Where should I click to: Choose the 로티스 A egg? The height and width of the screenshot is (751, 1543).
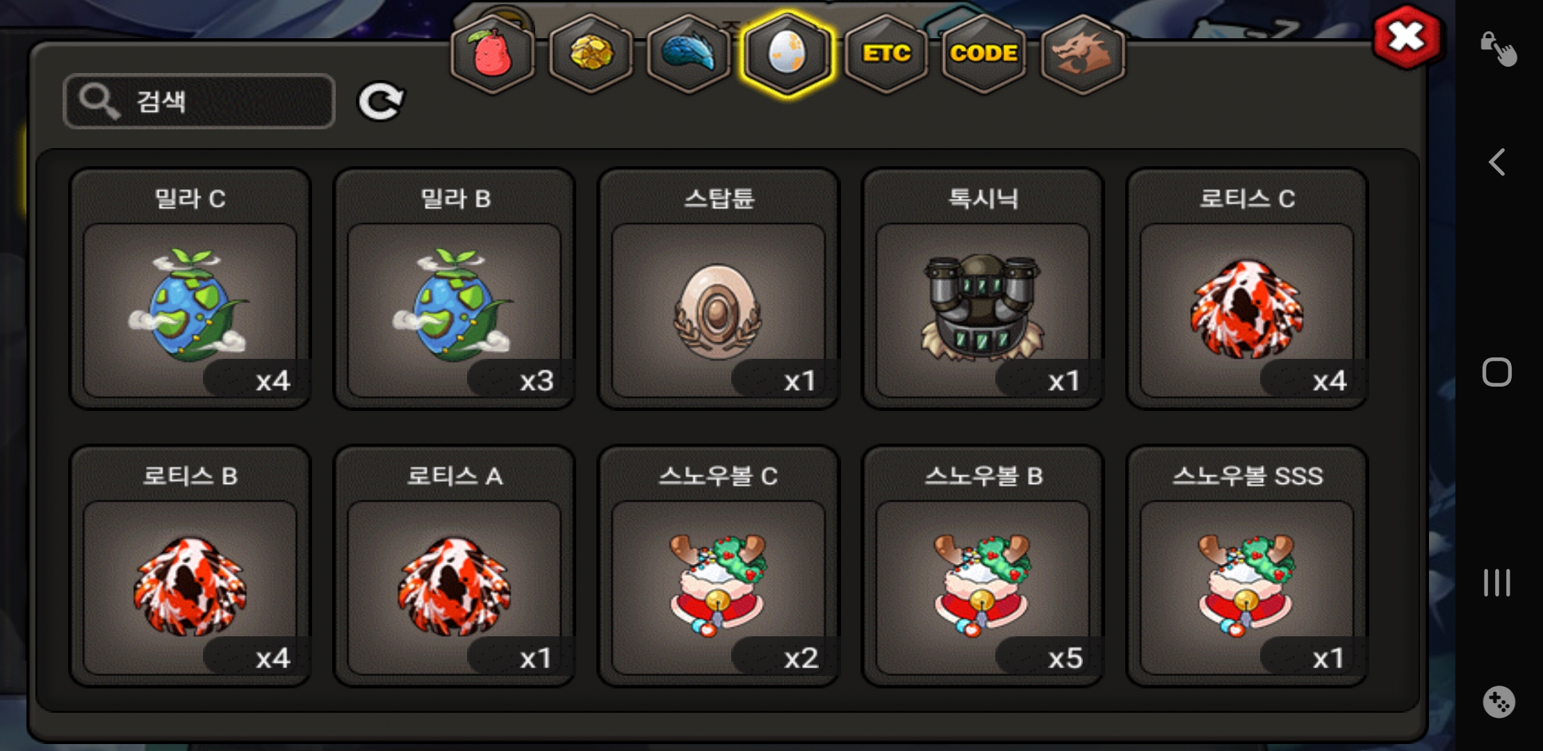[455, 566]
